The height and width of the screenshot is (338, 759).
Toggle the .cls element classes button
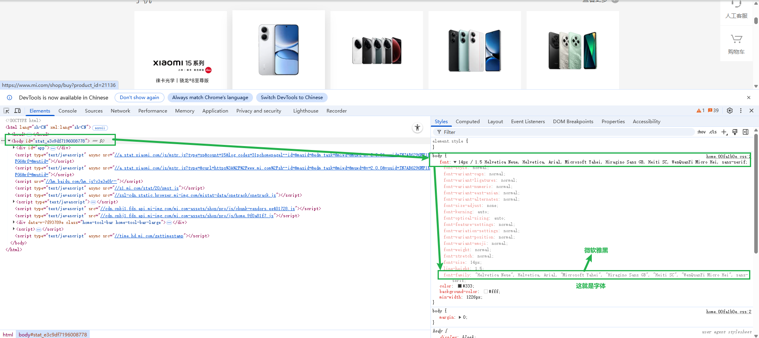click(x=713, y=132)
